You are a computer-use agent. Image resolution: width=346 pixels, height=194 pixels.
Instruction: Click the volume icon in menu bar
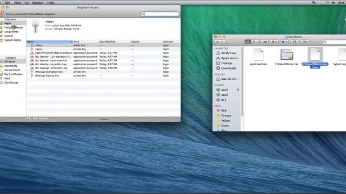333,3
